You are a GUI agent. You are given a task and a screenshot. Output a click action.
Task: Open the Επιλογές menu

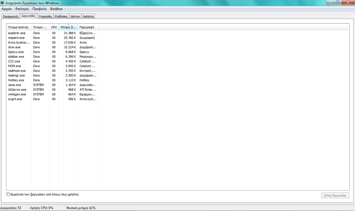[21, 9]
